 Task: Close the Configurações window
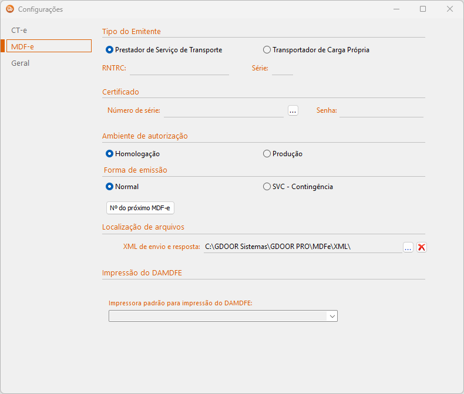point(449,9)
